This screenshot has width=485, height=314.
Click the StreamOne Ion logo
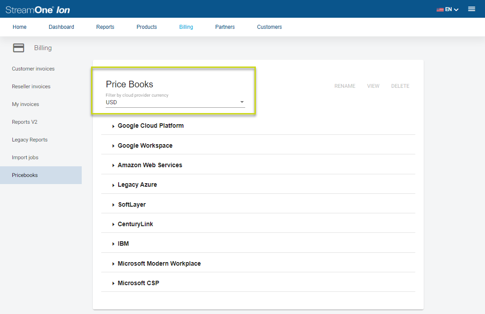[x=38, y=10]
